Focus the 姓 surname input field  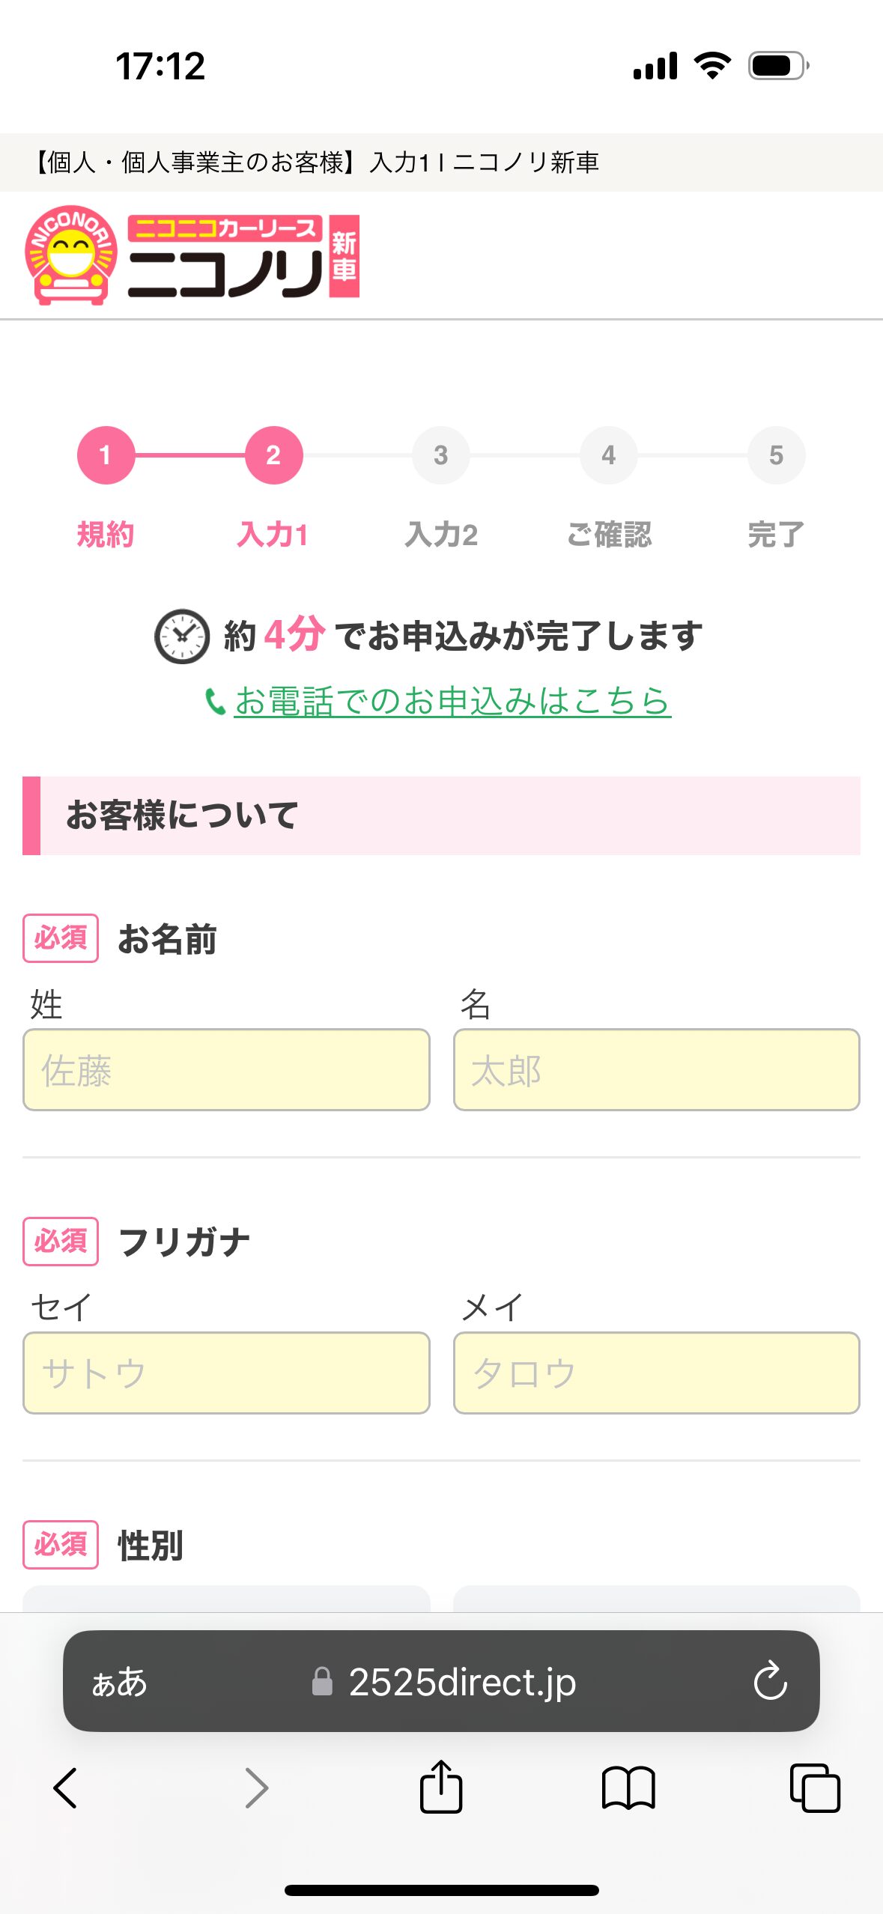click(x=226, y=1069)
